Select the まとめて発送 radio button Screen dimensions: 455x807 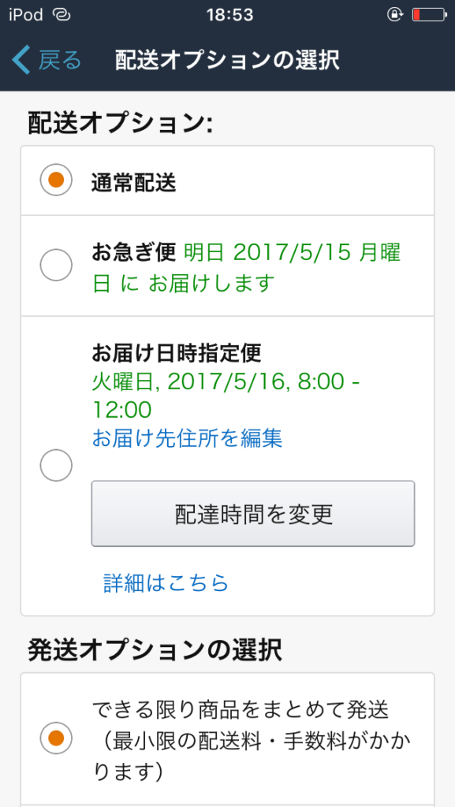point(56,738)
